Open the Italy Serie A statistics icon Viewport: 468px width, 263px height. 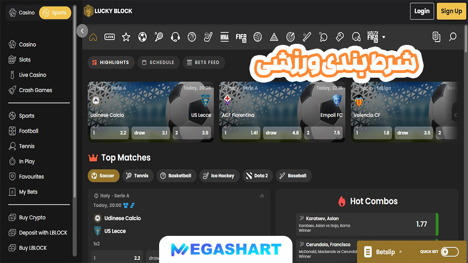click(x=262, y=196)
